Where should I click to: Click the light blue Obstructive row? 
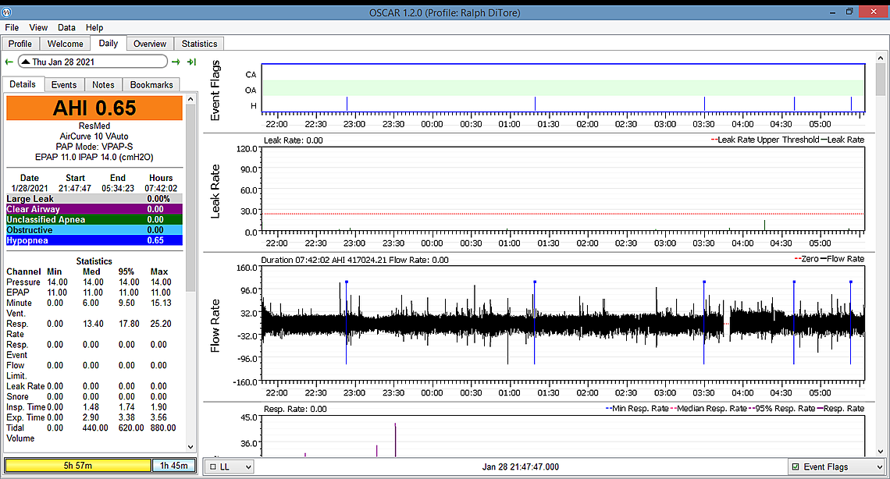coord(94,230)
